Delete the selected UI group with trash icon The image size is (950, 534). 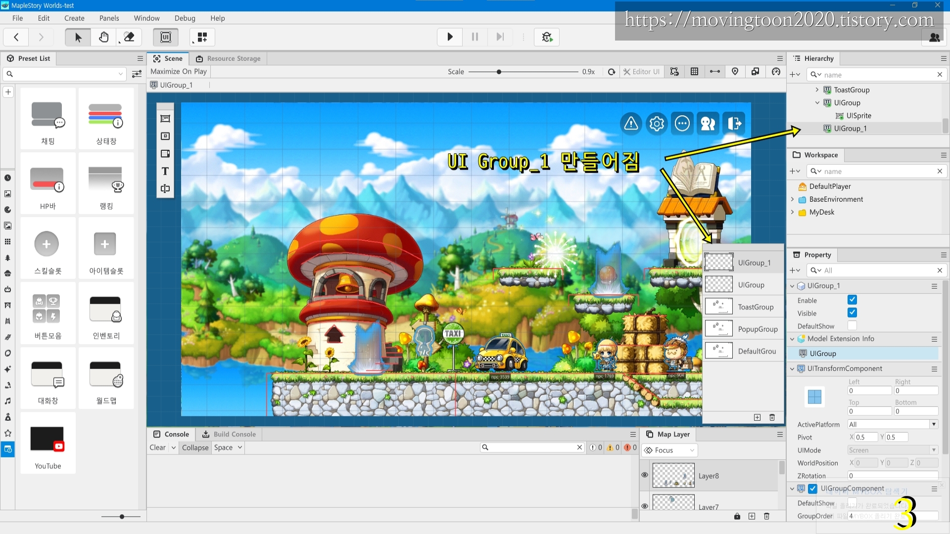[772, 418]
